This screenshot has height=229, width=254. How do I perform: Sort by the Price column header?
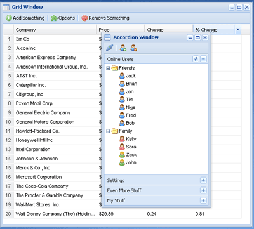click(120, 29)
